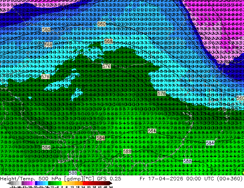Viewport: 244px width, 188px height.
Task: Click the '54' legend value
Action: coord(110,187)
